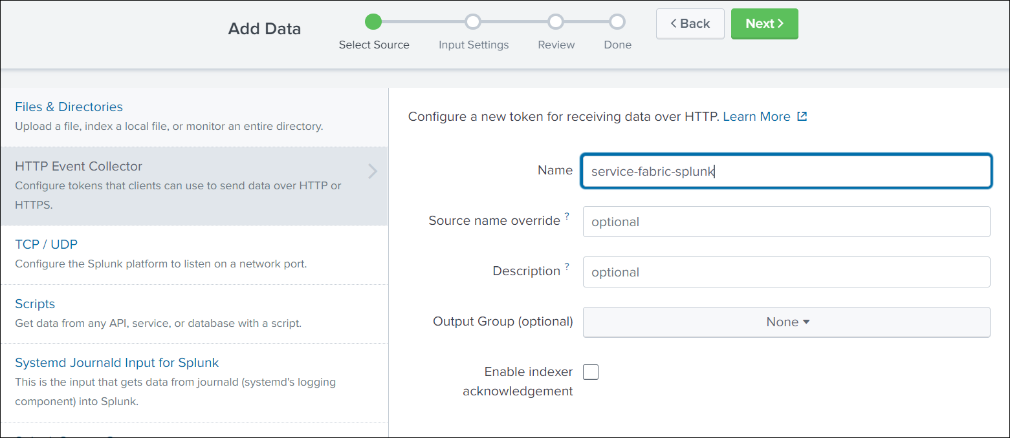Open Learn More external link icon
This screenshot has height=438, width=1010.
click(x=802, y=116)
